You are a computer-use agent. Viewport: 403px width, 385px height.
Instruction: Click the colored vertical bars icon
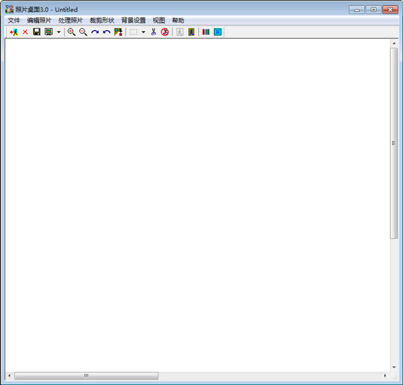click(x=206, y=32)
